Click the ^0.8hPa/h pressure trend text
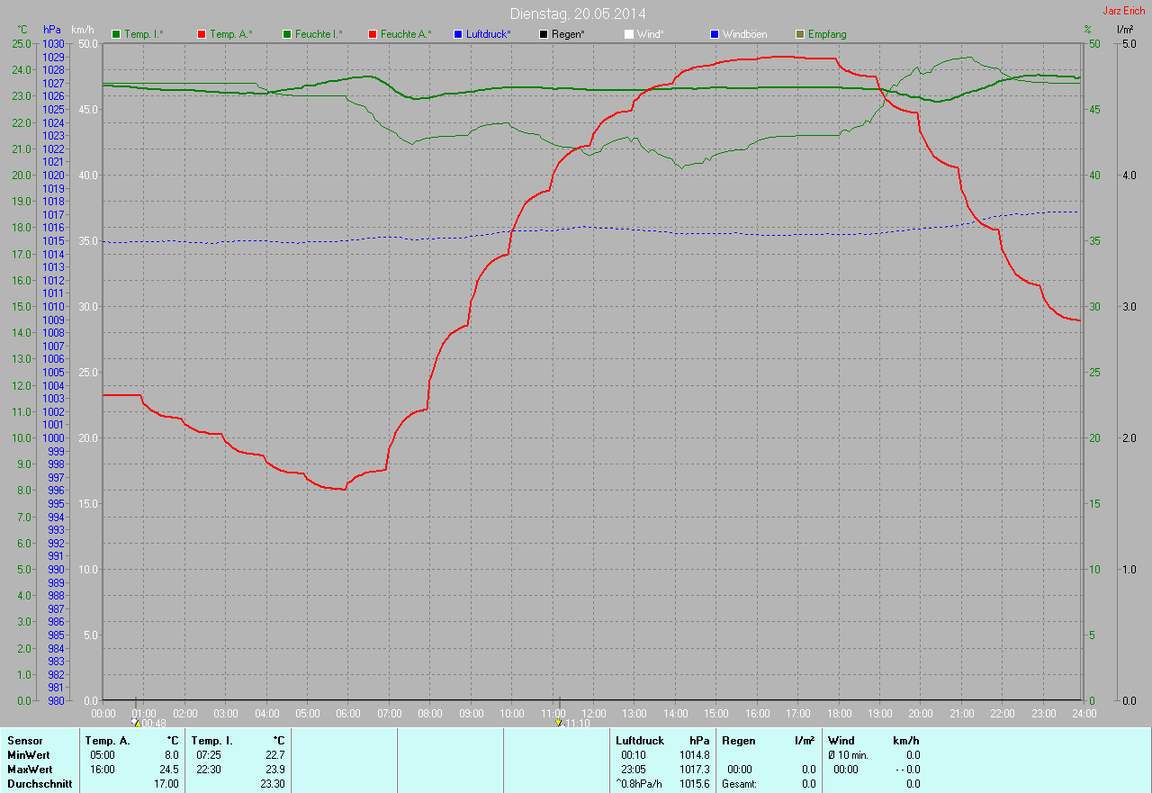The height and width of the screenshot is (793, 1152). coord(639,784)
